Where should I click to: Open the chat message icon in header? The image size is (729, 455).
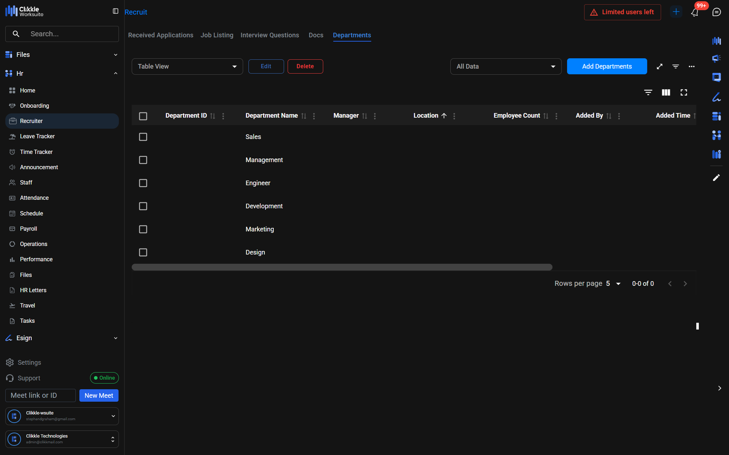717,12
